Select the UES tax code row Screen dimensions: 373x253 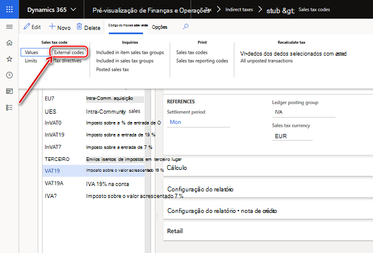[x=94, y=111]
